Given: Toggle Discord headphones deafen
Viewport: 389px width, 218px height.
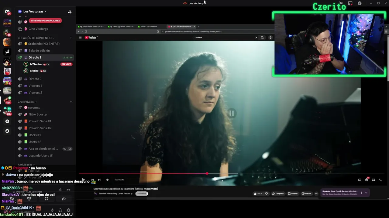Looking at the screenshot, I should 60,210.
